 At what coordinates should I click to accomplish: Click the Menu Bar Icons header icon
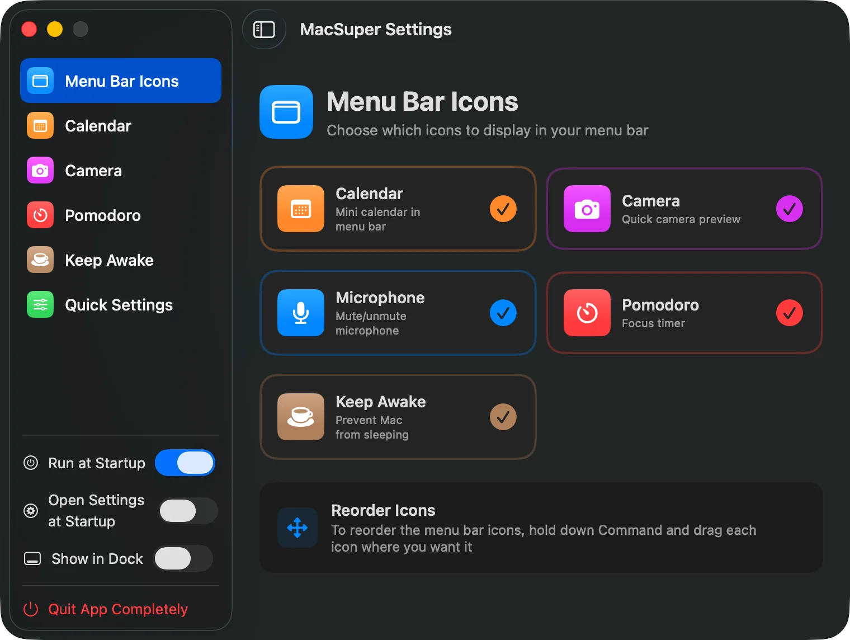286,112
